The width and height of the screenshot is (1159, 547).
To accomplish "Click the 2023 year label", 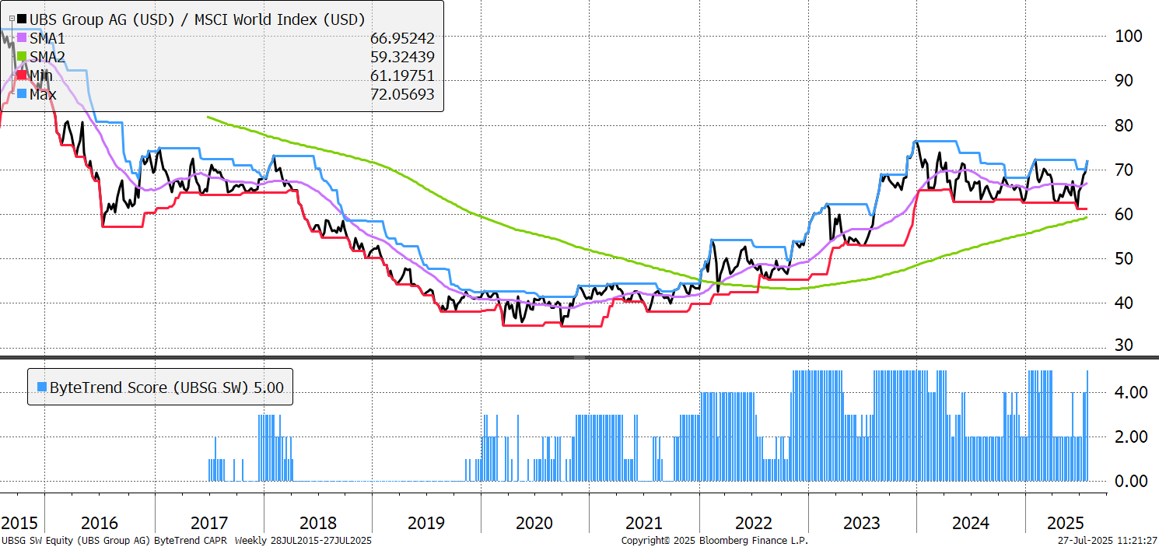I will [861, 522].
